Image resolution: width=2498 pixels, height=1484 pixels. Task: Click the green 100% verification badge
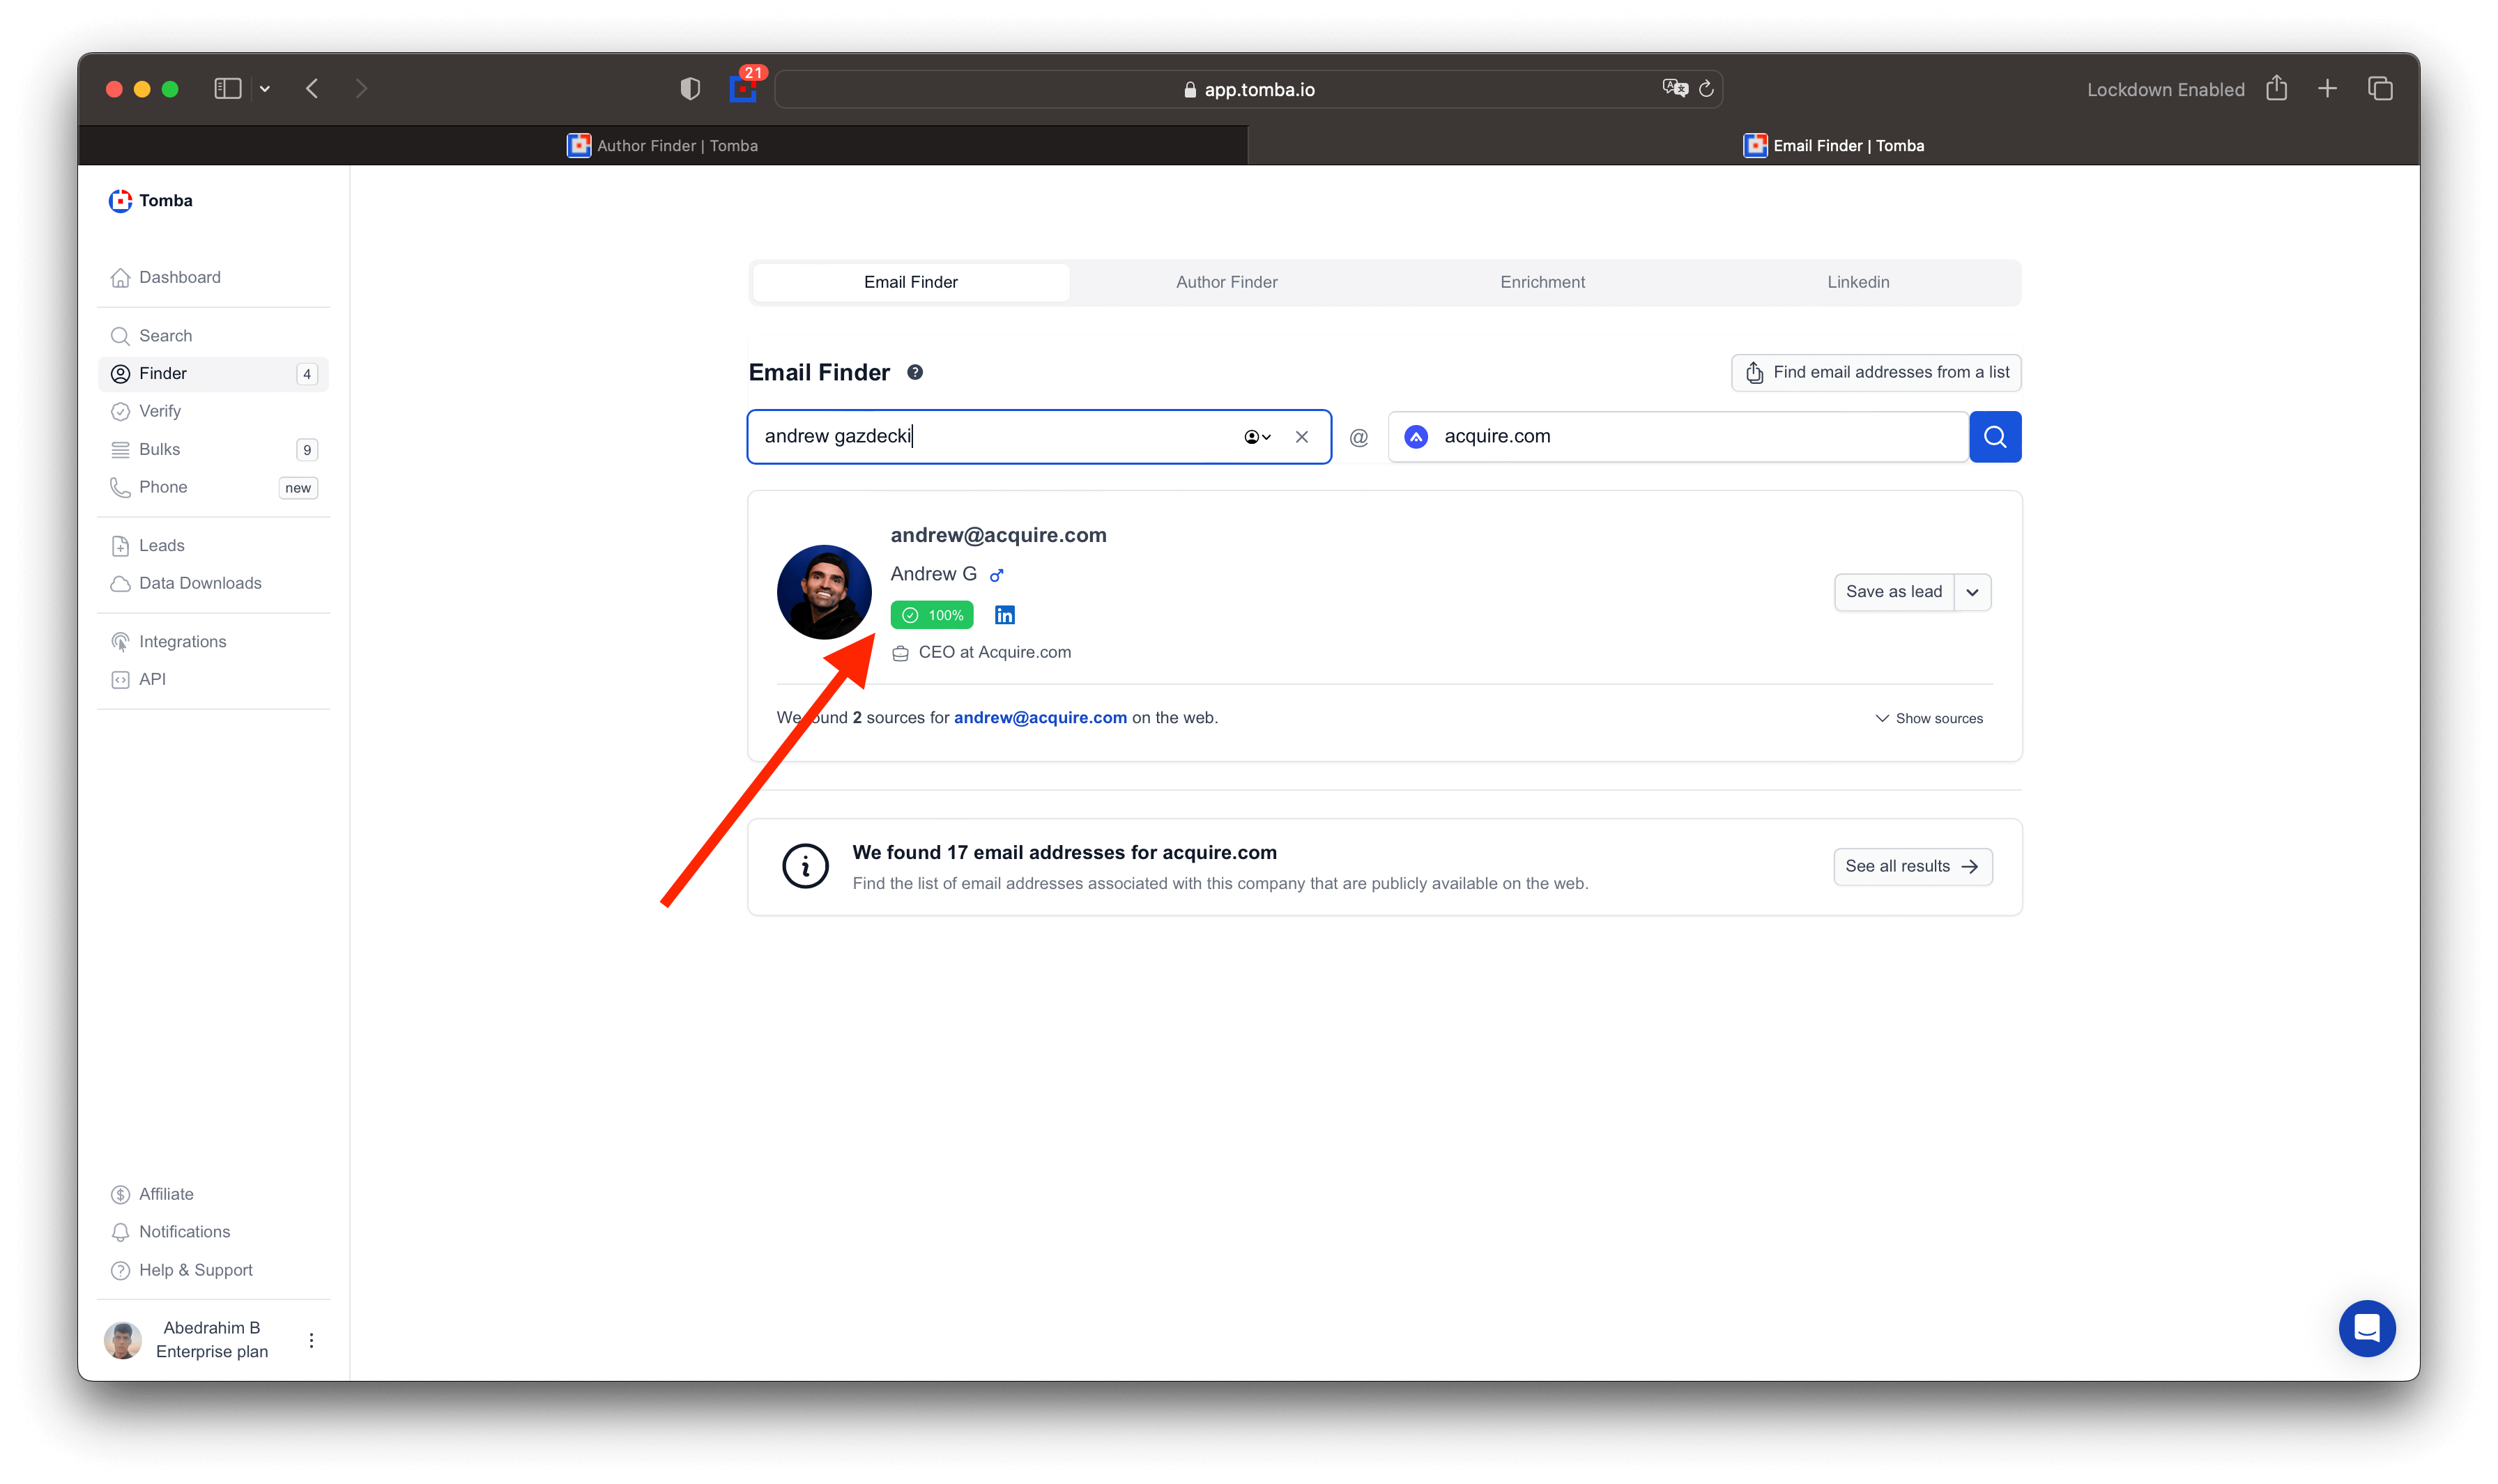click(931, 615)
